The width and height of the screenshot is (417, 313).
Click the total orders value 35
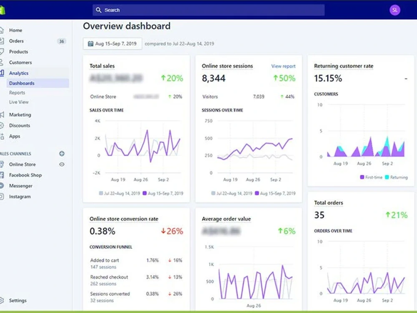[x=319, y=215]
